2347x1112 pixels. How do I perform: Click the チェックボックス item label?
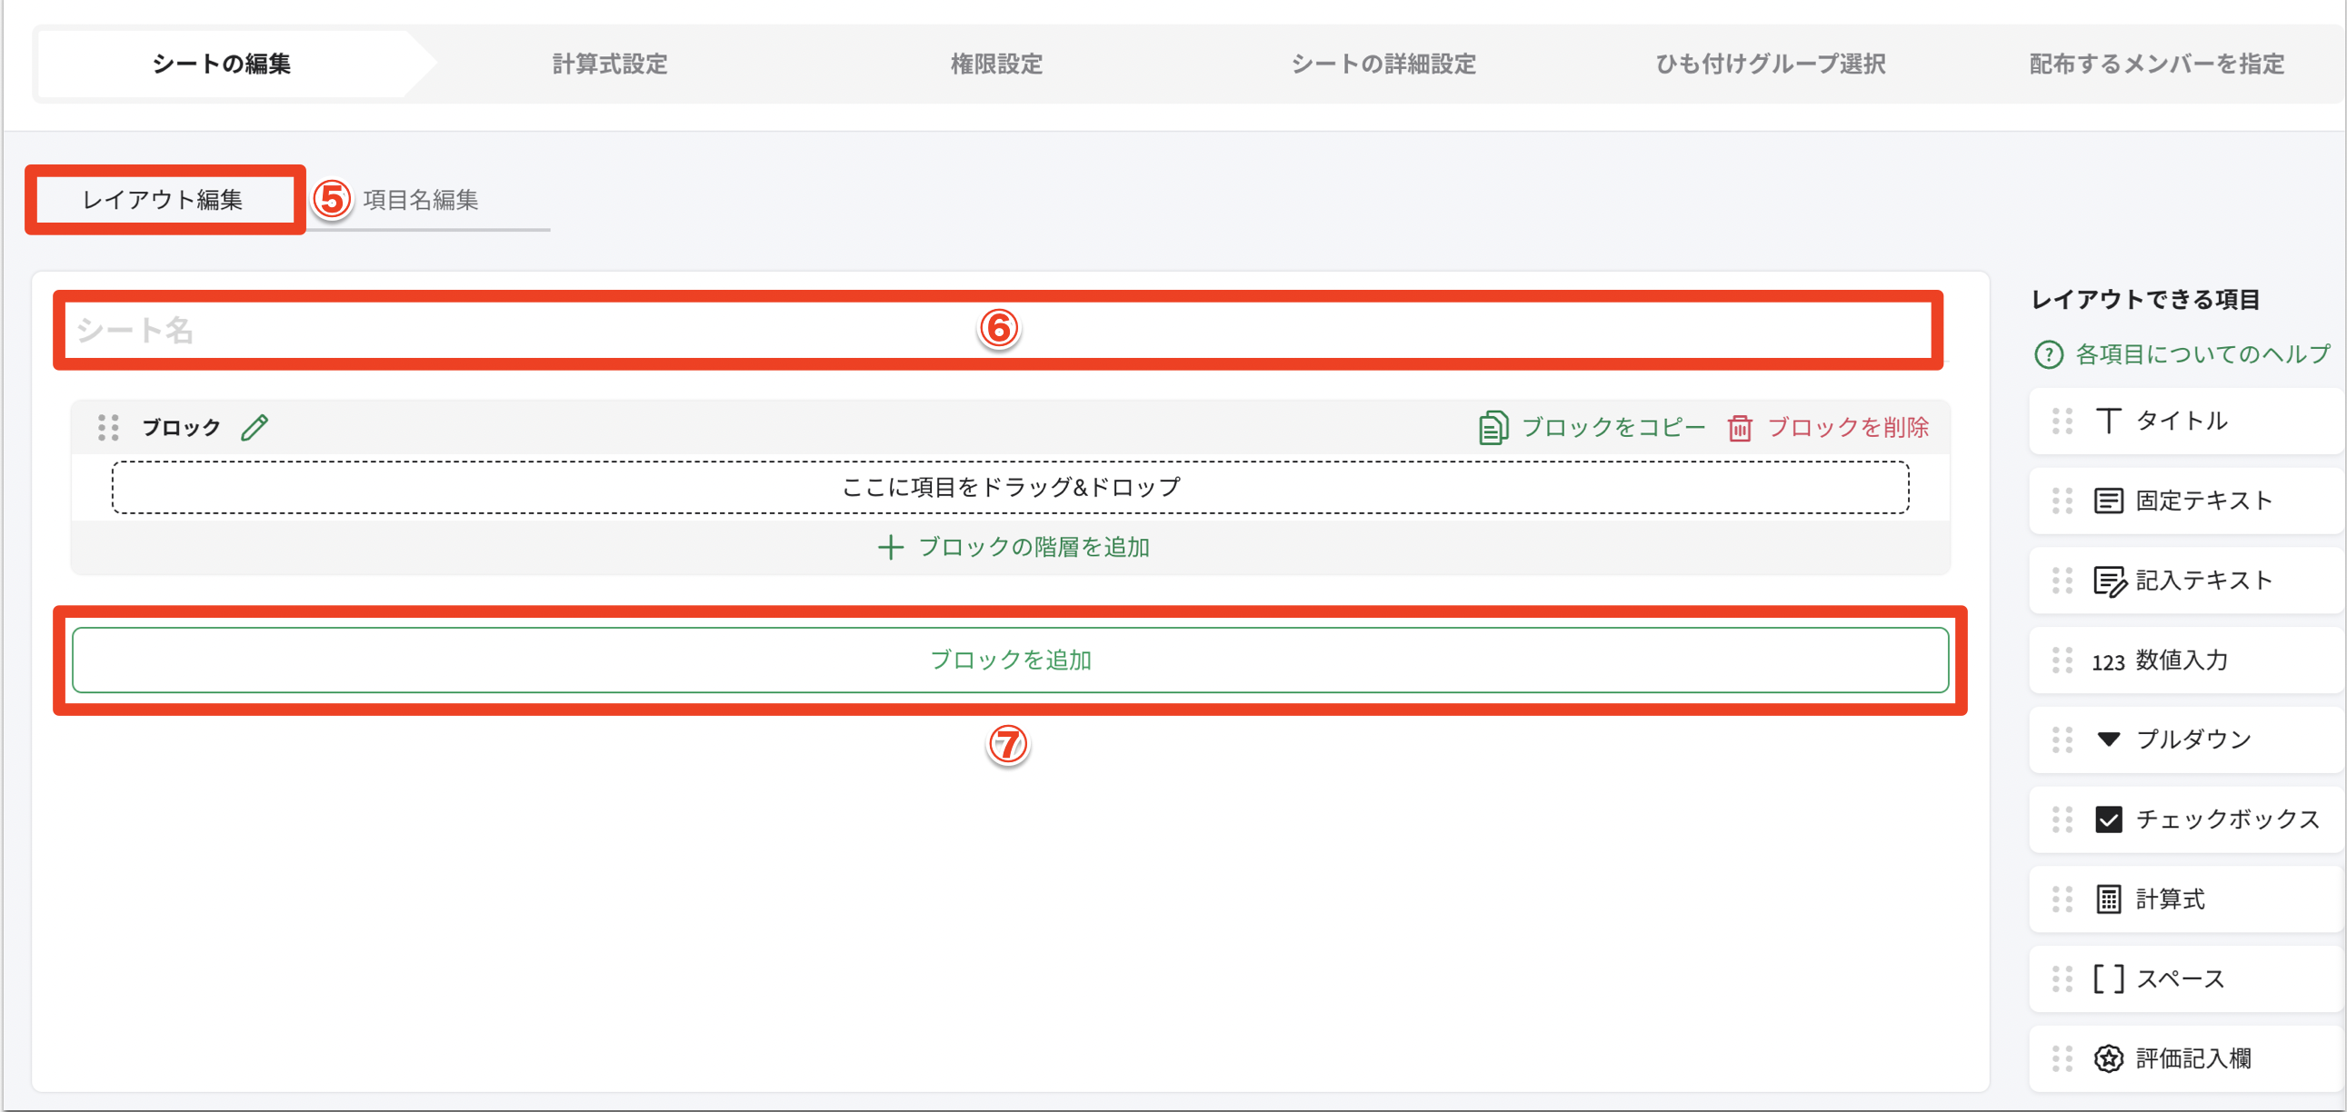[2228, 819]
